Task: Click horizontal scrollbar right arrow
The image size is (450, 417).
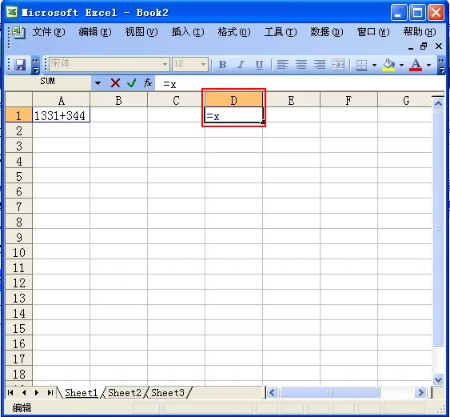Action: pos(420,392)
